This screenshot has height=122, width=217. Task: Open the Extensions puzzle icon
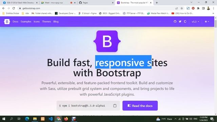coord(198,8)
